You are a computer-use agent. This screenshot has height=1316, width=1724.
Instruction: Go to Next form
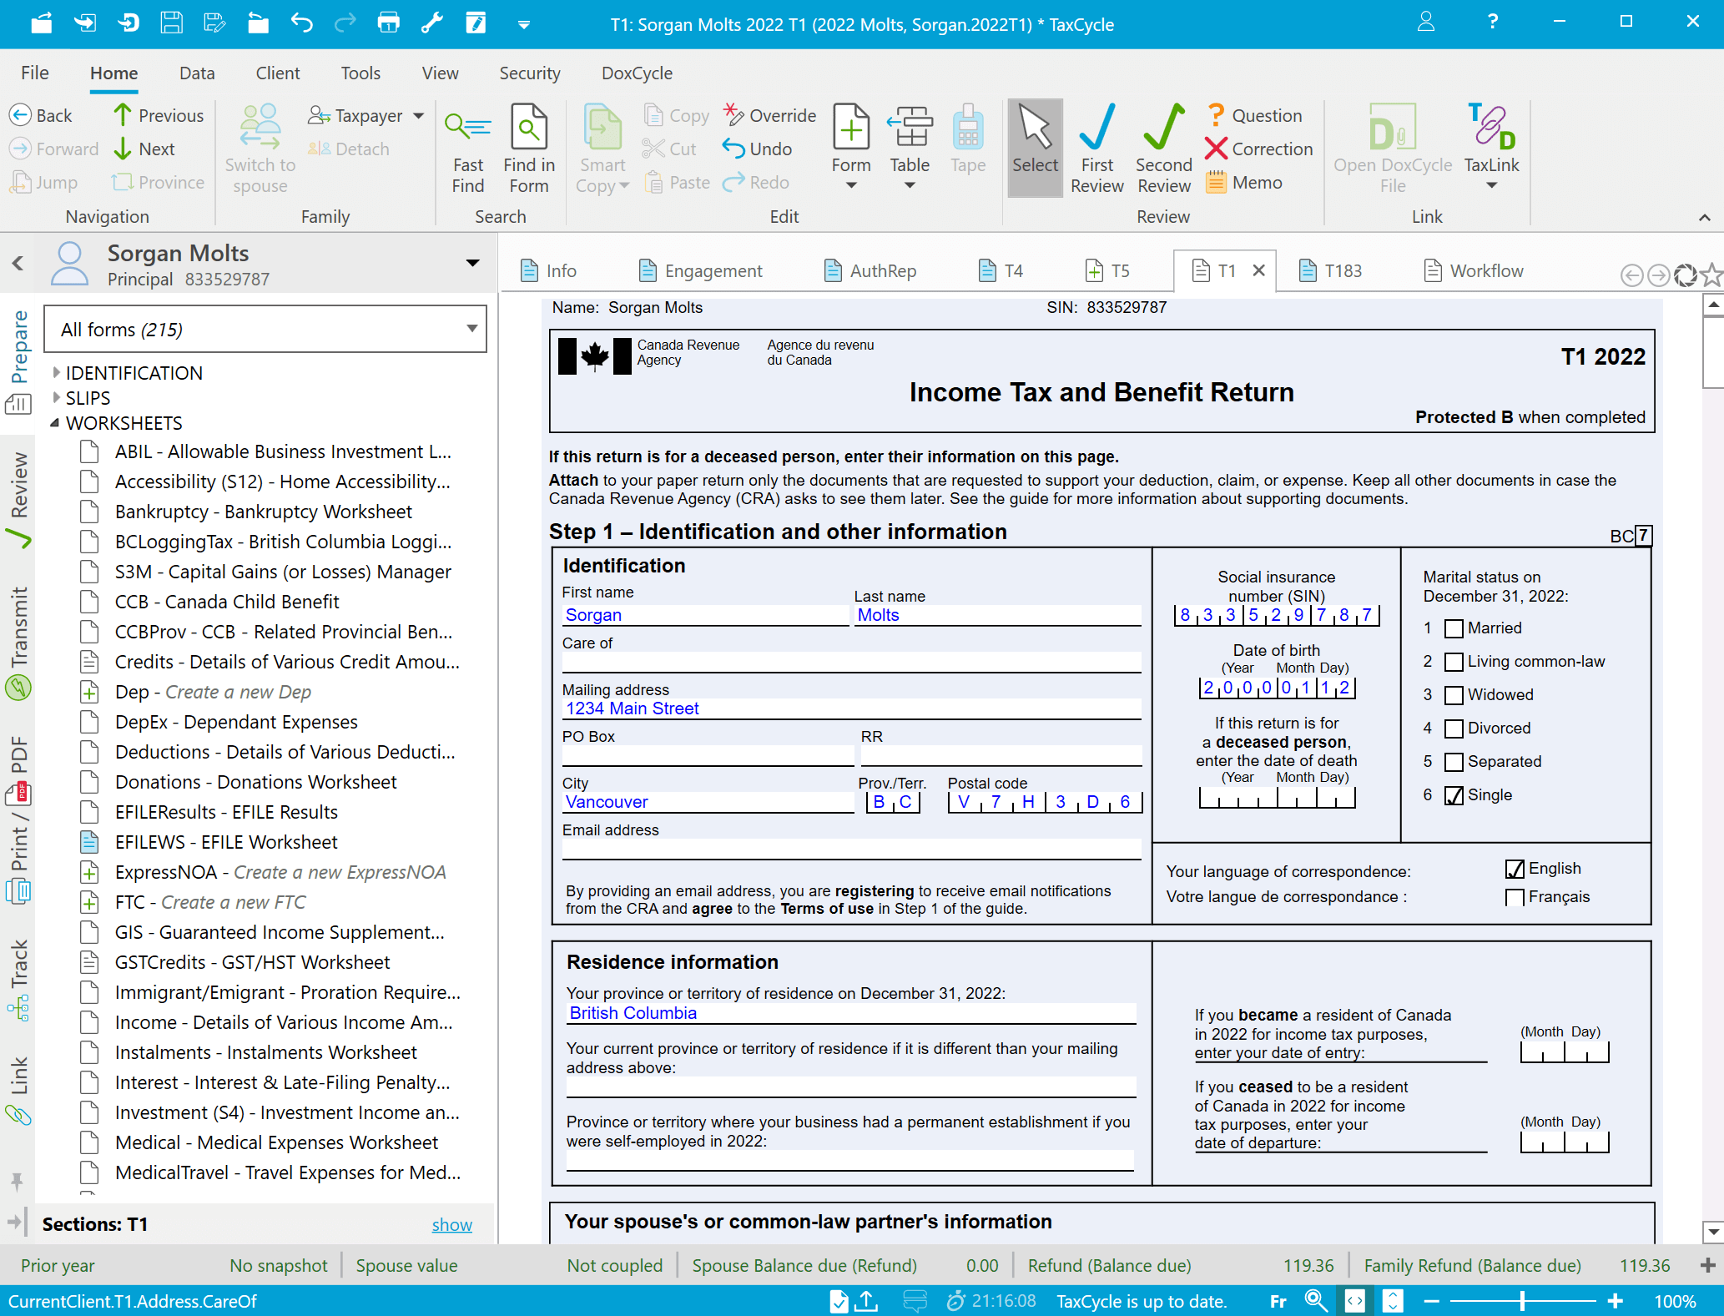[x=144, y=149]
